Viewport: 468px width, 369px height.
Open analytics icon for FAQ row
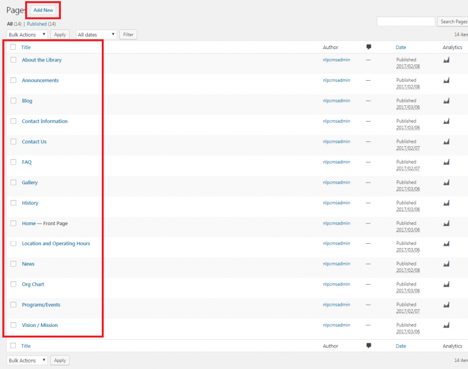tap(446, 162)
